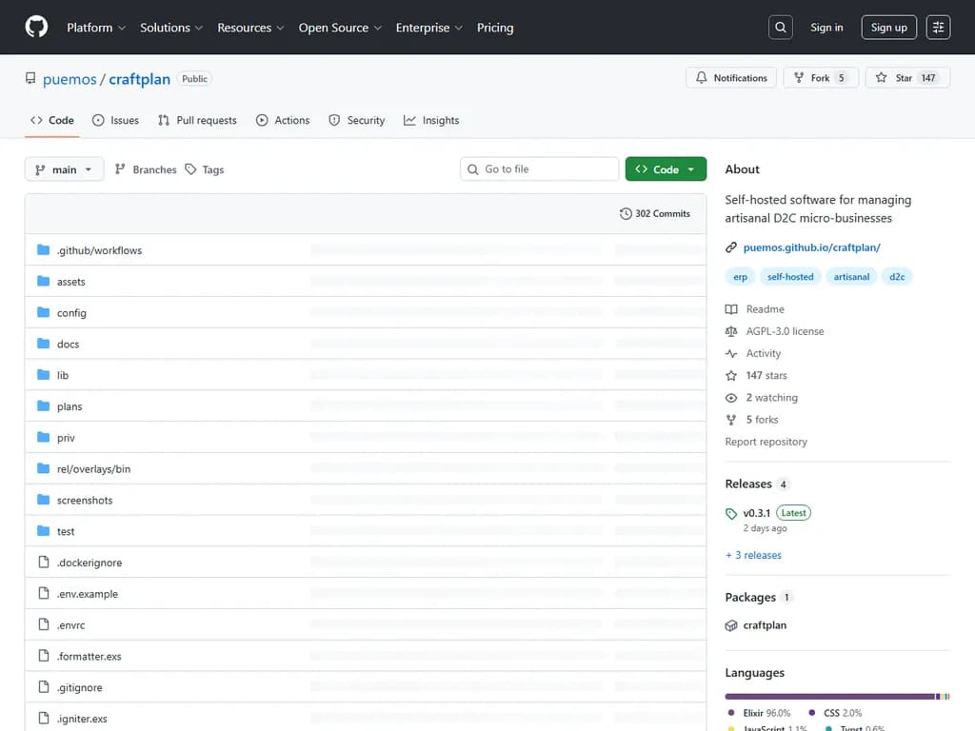Open the command palette icon
975x731 pixels.
click(x=938, y=27)
